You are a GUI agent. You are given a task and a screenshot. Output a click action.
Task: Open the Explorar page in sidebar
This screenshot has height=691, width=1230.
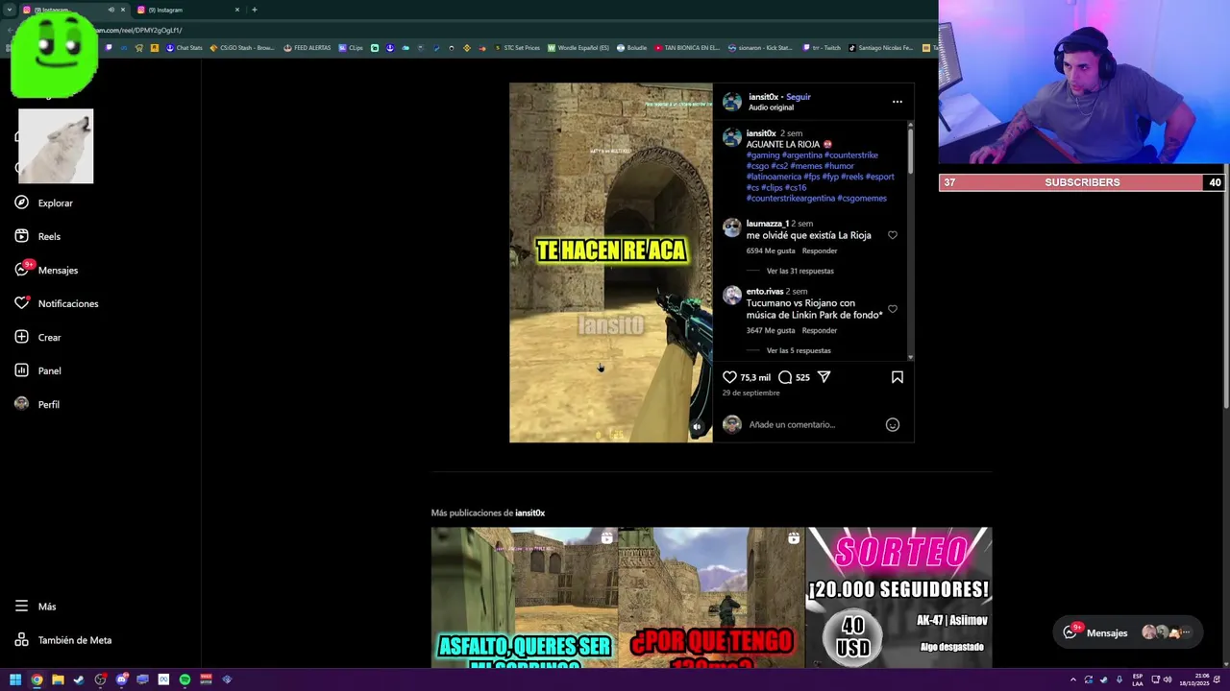(44, 203)
